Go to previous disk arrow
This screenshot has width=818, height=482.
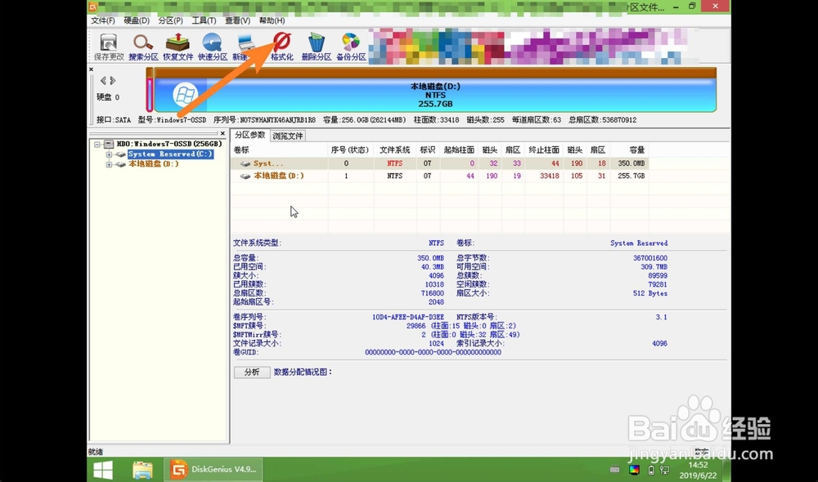103,80
